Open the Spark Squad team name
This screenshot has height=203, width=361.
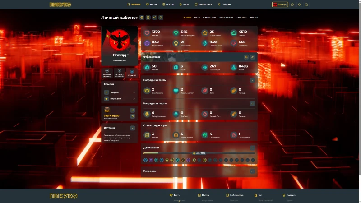111,116
